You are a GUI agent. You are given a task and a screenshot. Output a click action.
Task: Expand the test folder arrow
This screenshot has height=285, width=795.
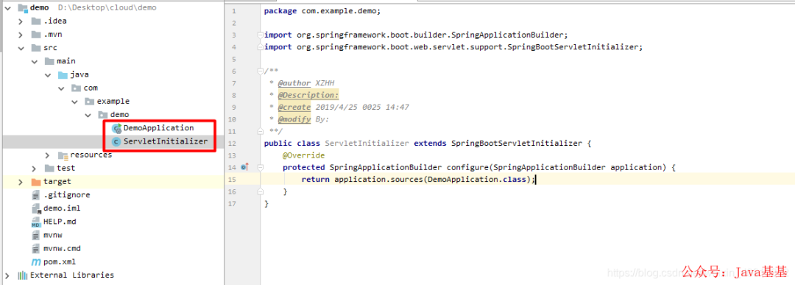click(34, 169)
